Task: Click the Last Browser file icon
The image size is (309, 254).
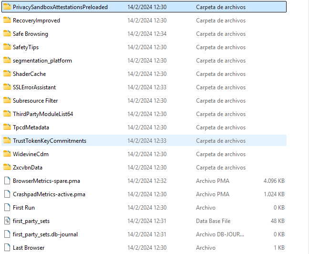Action: tap(7, 248)
